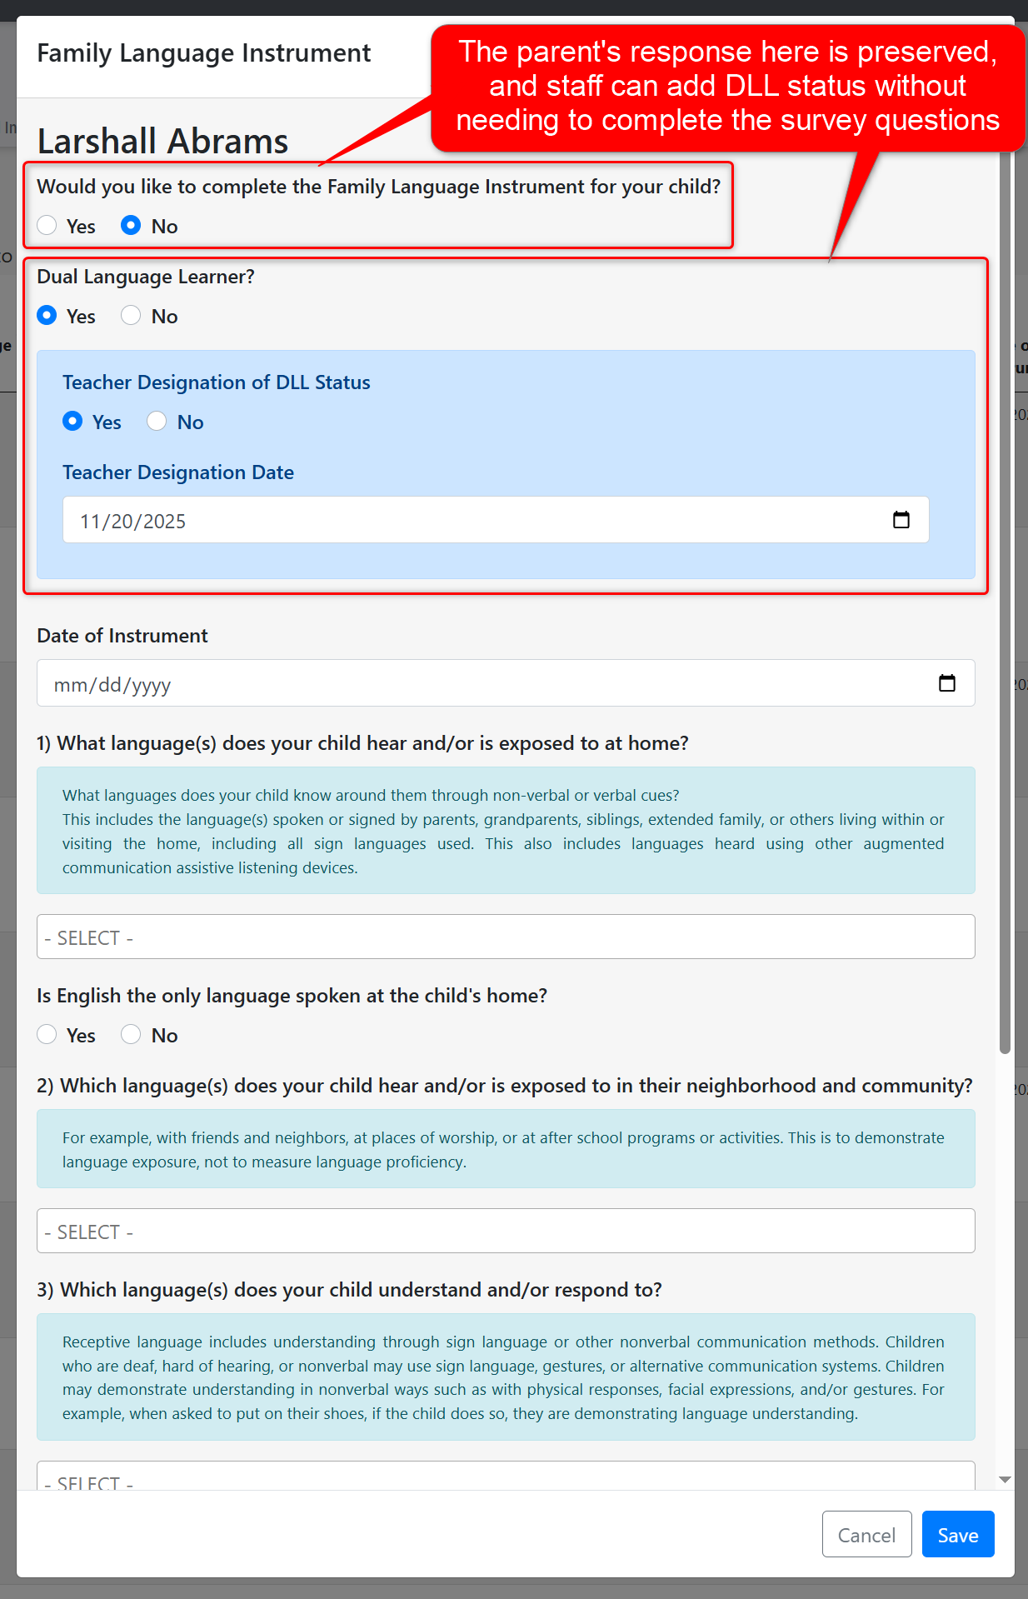Click the Teacher Designation Date label
Image resolution: width=1028 pixels, height=1599 pixels.
pyautogui.click(x=178, y=472)
